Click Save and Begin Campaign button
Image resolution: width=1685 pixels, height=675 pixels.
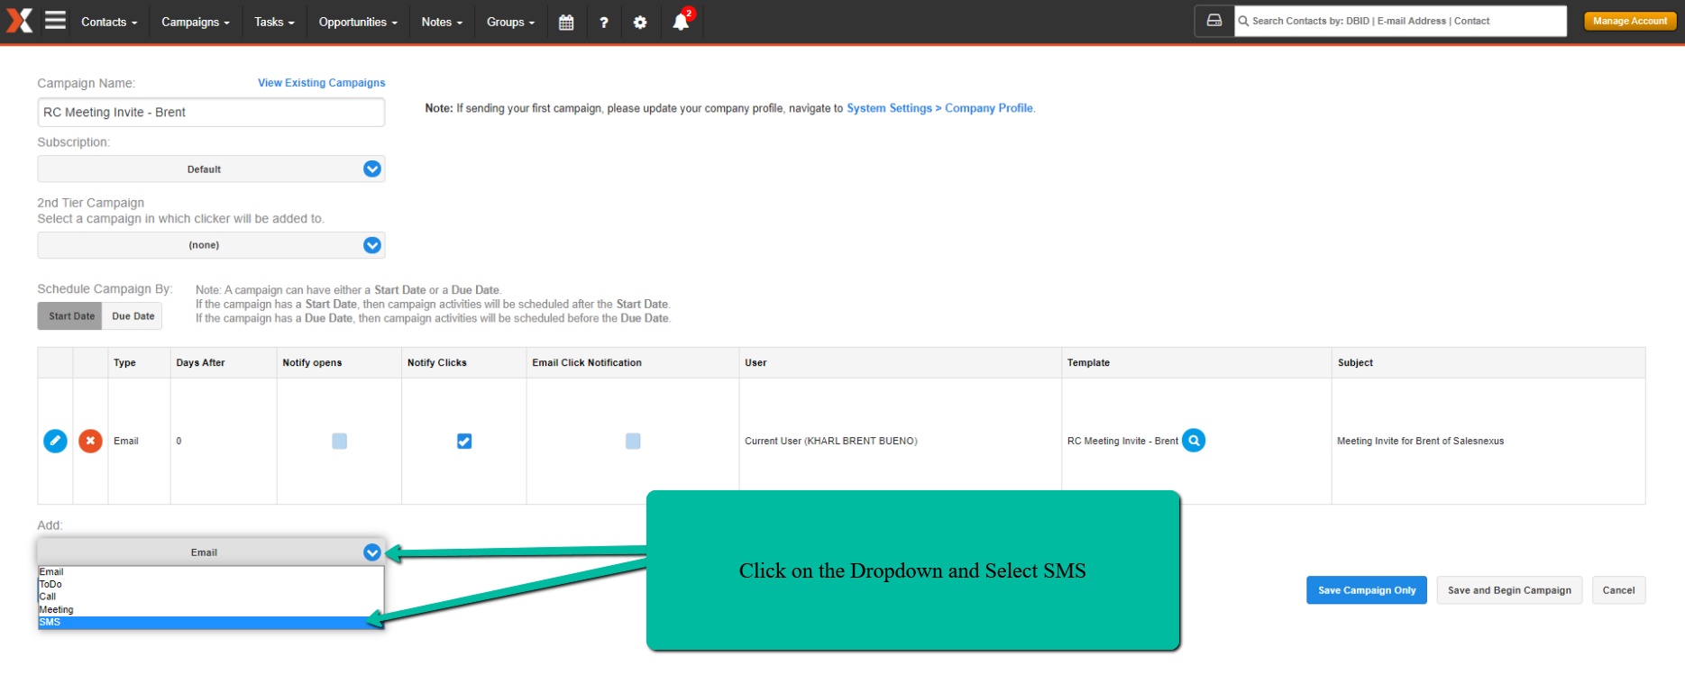pos(1509,590)
